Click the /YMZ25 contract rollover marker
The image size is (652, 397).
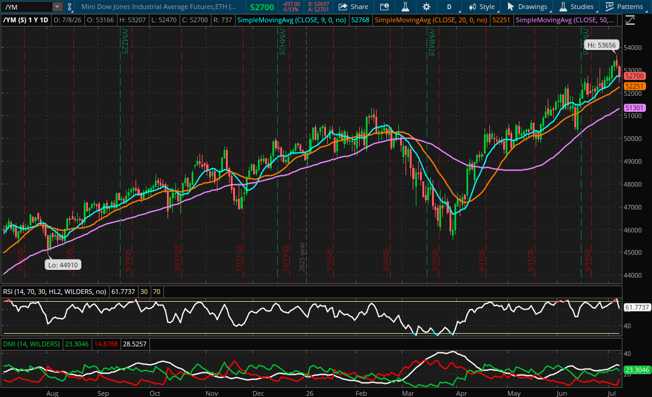click(x=124, y=41)
